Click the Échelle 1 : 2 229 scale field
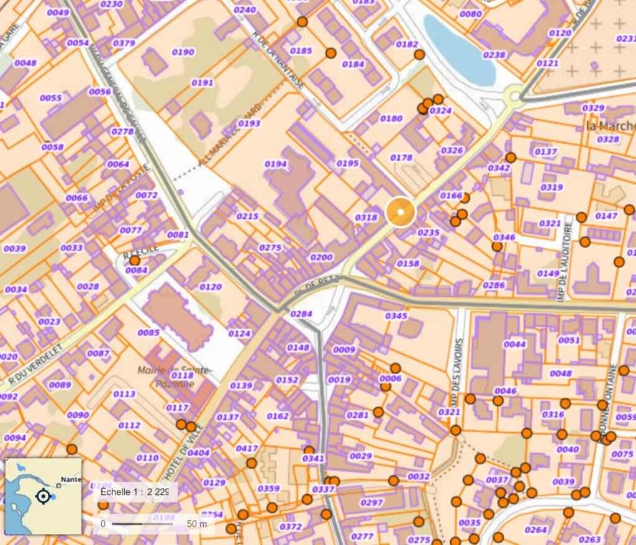 pyautogui.click(x=135, y=492)
